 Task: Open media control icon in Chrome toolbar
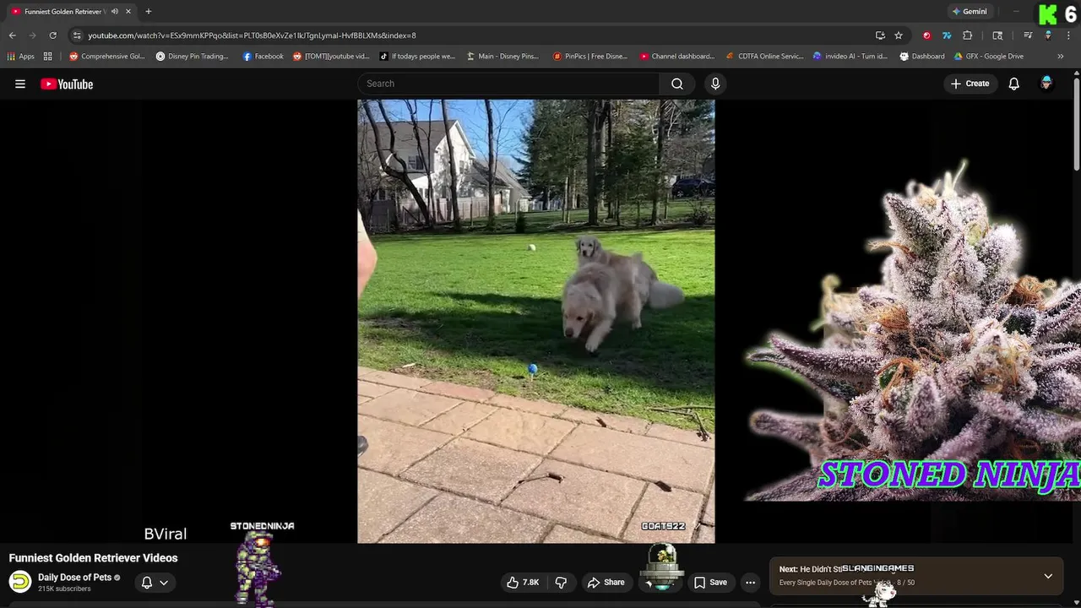[1028, 35]
